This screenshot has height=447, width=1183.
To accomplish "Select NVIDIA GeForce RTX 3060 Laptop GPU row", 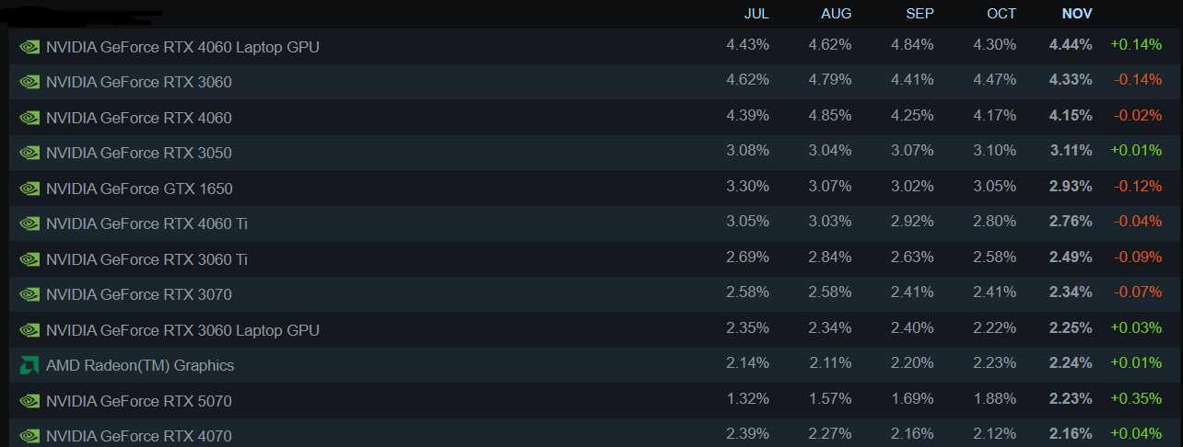I will pos(182,330).
